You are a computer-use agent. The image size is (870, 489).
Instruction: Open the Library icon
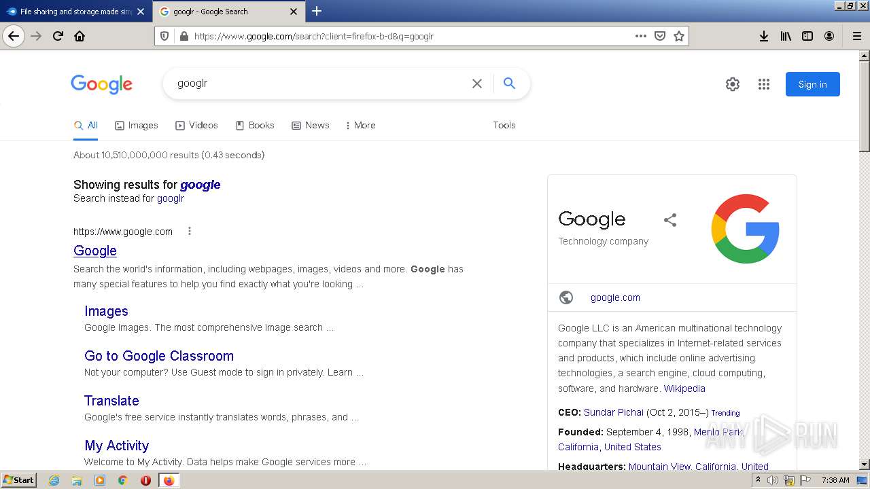[786, 36]
